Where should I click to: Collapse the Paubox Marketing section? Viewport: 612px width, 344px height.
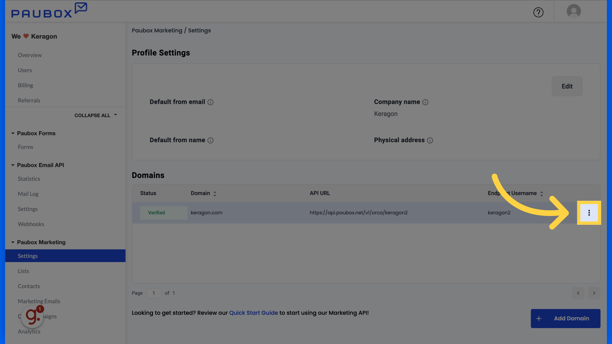click(x=13, y=242)
